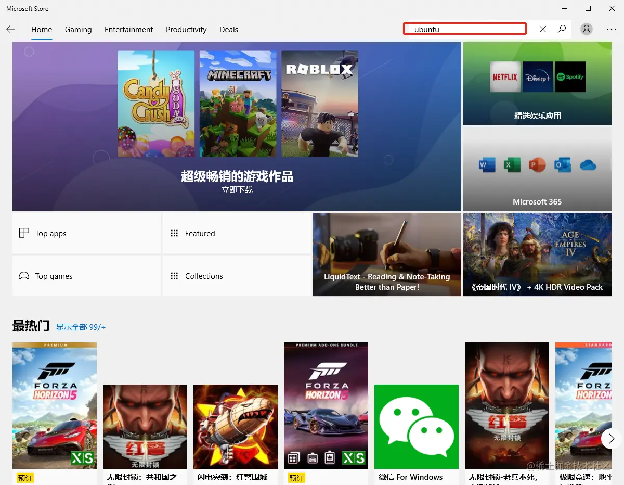Click 预订 on Forza Horizon 5
The width and height of the screenshot is (624, 485).
click(24, 478)
